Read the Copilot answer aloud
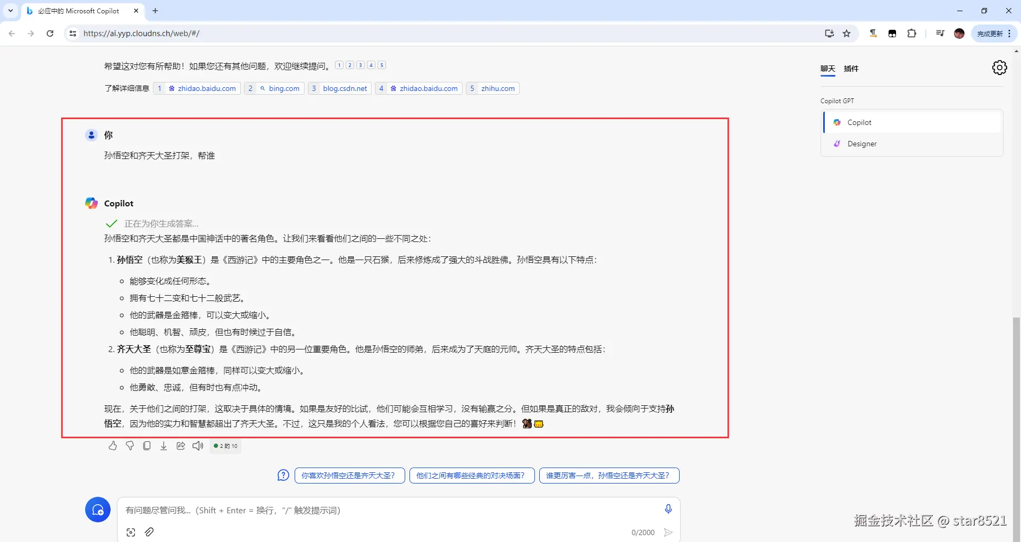Viewport: 1021px width, 542px height. point(198,446)
